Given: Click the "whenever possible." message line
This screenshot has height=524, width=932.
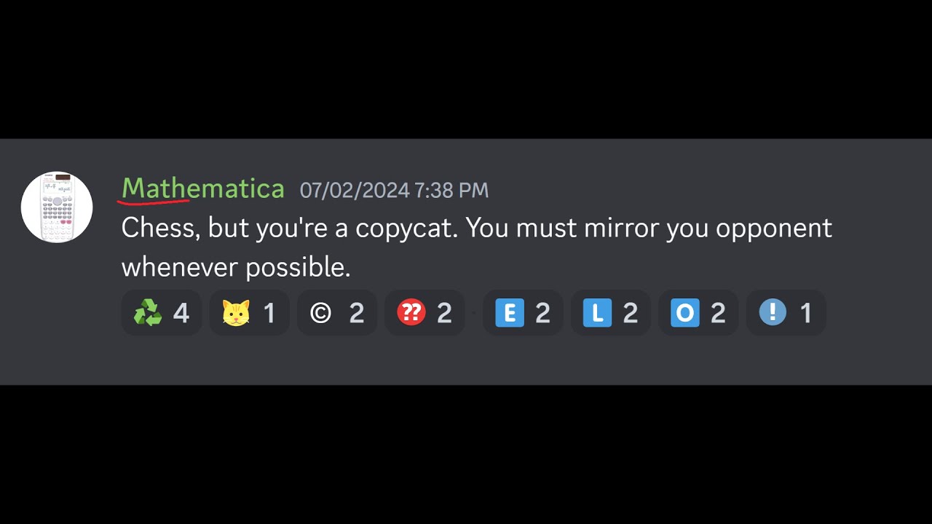Looking at the screenshot, I should coord(236,267).
